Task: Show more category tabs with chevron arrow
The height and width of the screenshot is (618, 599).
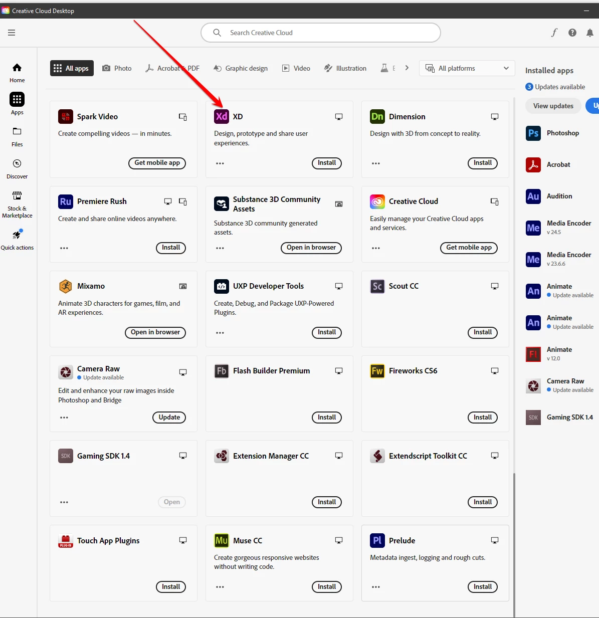Action: [407, 68]
